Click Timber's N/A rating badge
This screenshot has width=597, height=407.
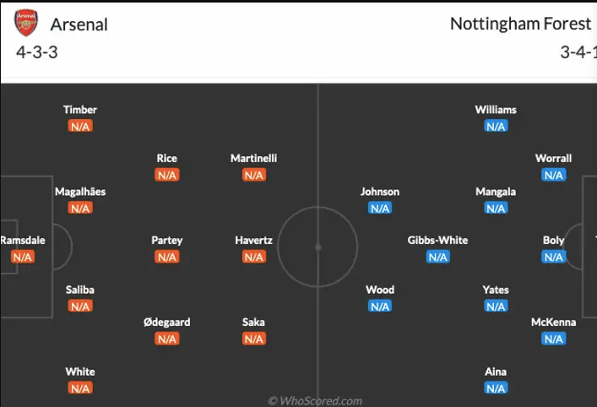[80, 127]
